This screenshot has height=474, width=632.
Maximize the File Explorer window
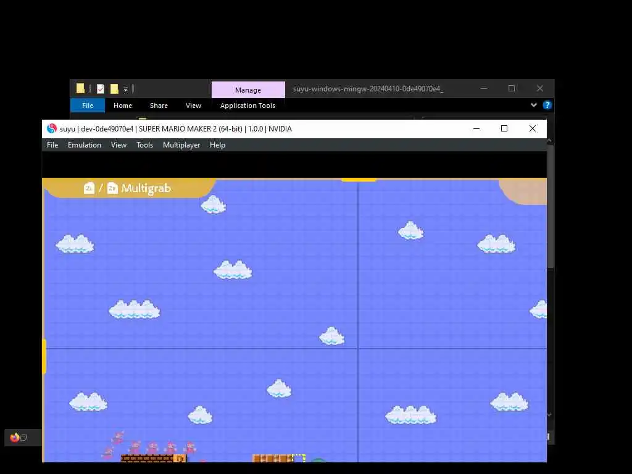(512, 88)
